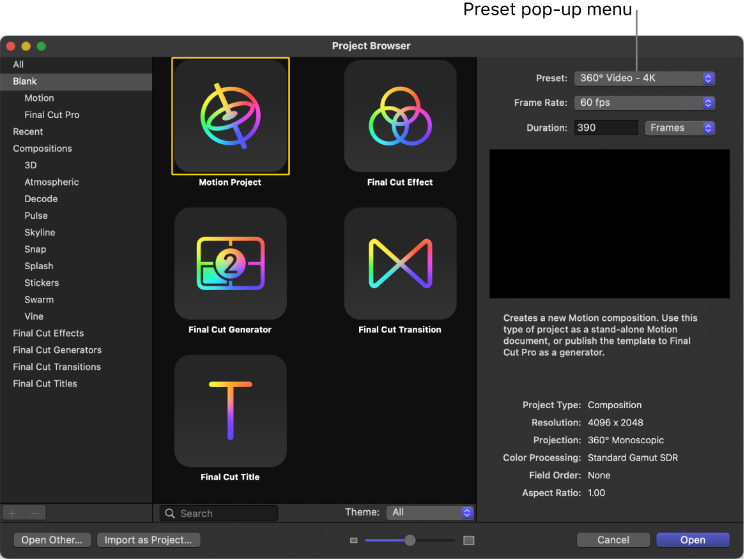The height and width of the screenshot is (560, 745).
Task: Select the Final Cut Transition icon
Action: pos(400,263)
